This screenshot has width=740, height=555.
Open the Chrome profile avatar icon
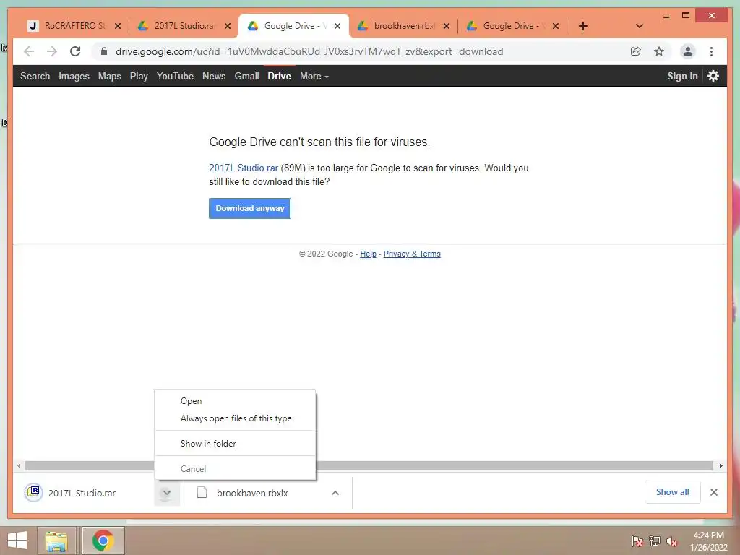[x=688, y=51]
